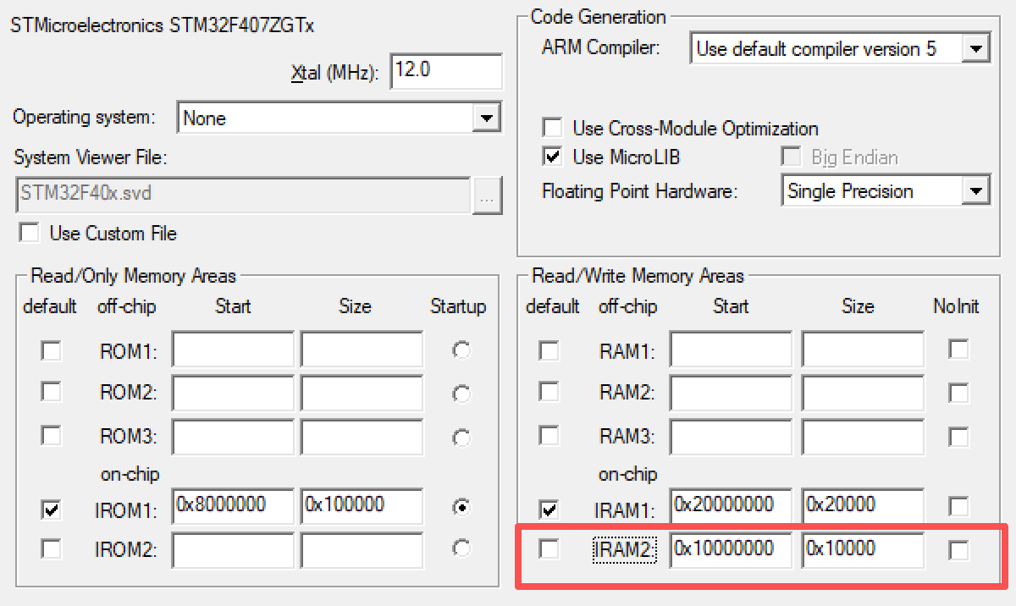Check the ROM2 default checkbox

point(52,393)
